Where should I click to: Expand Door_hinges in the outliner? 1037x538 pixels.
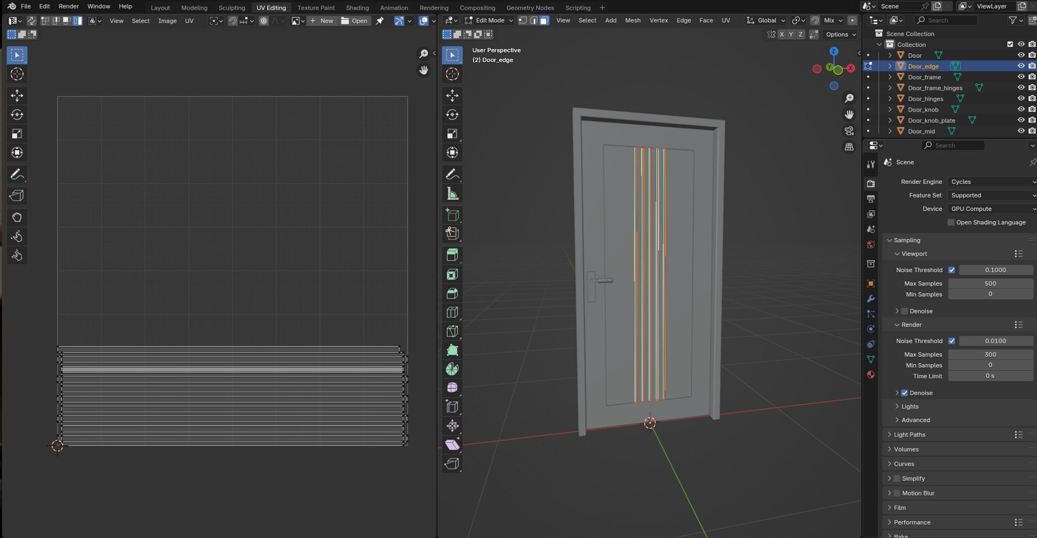pyautogui.click(x=890, y=99)
